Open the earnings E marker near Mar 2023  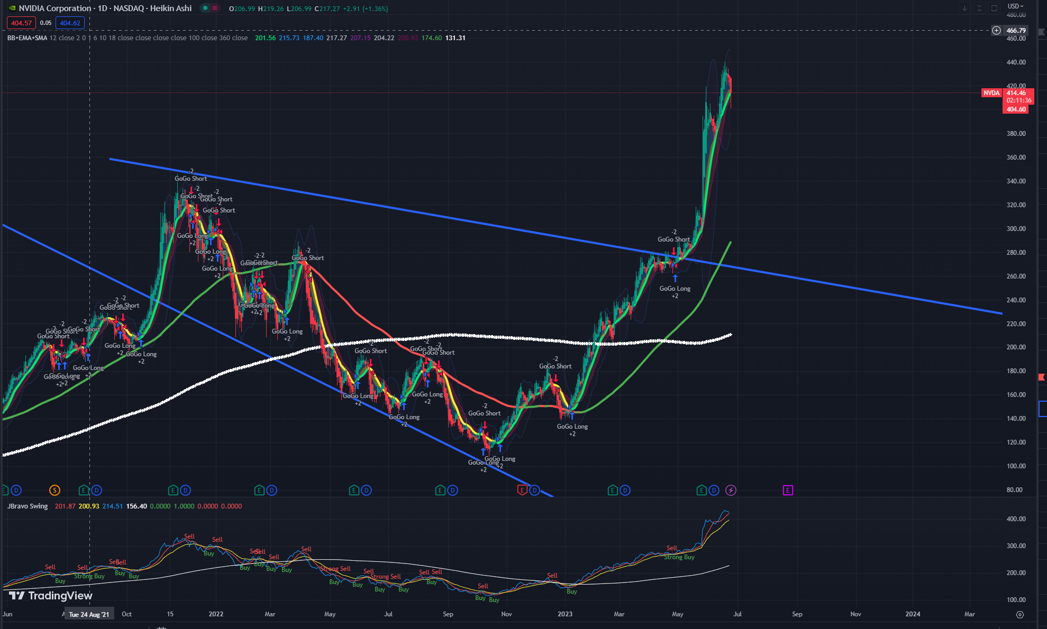tap(613, 491)
